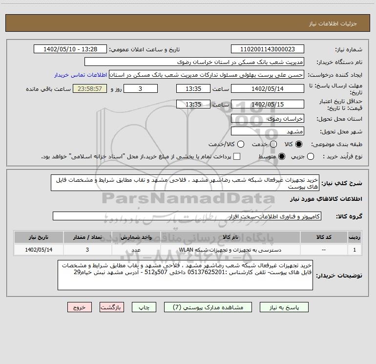
Task: Click the ردیف column header
Action: tap(355, 237)
